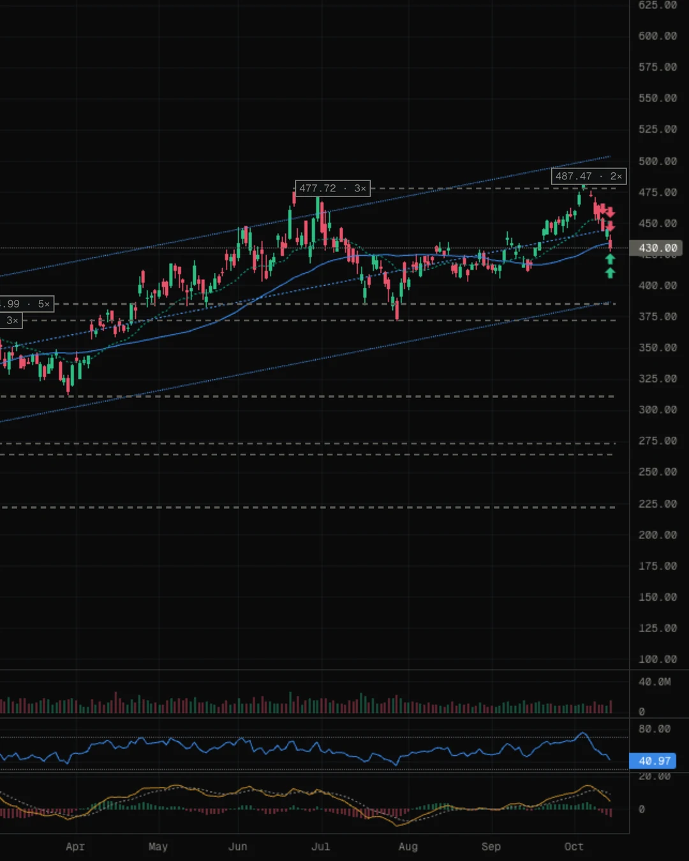Select the Jul label on time axis

(x=321, y=846)
